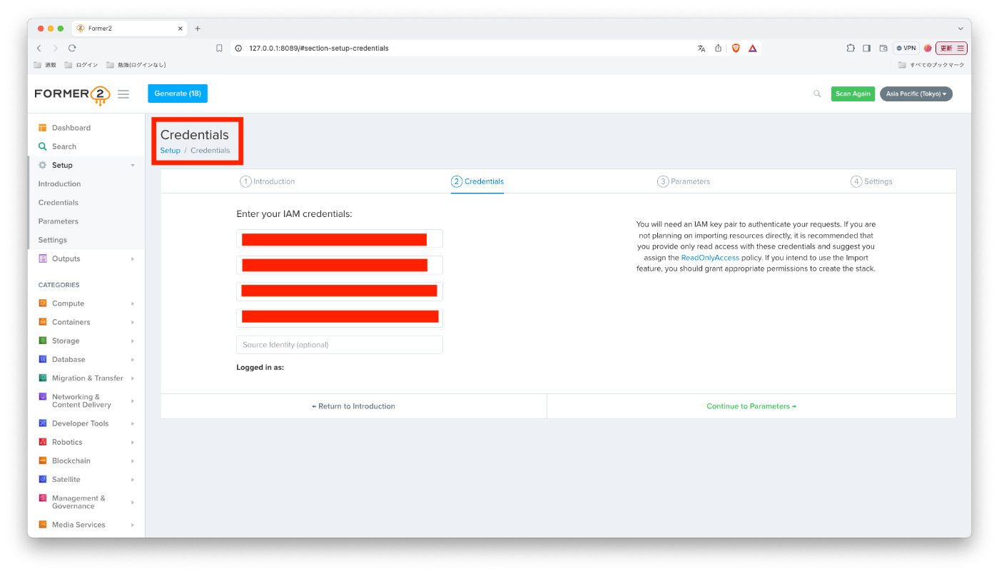Click the translate page icon
Viewport: 999px width, 574px height.
tap(701, 48)
